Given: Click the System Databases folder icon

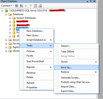Looking at the screenshot, I should click(14, 18).
